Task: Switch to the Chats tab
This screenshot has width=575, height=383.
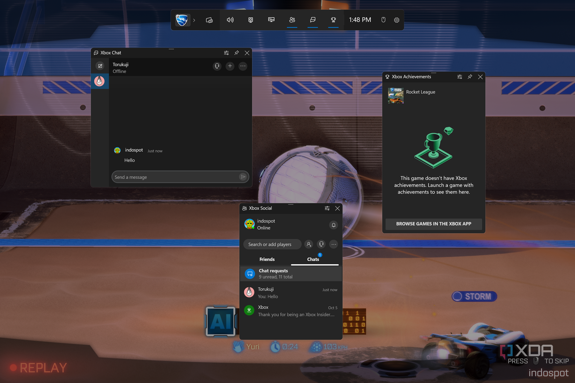Action: pos(313,259)
